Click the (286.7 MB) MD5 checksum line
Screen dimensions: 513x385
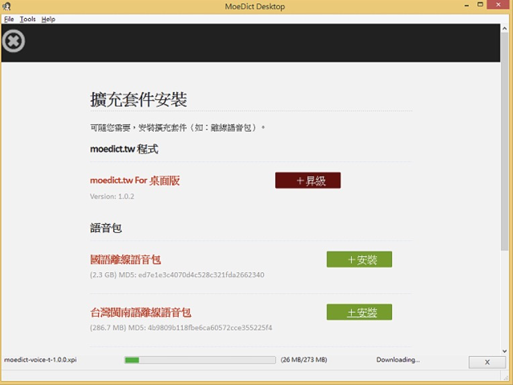tap(181, 328)
